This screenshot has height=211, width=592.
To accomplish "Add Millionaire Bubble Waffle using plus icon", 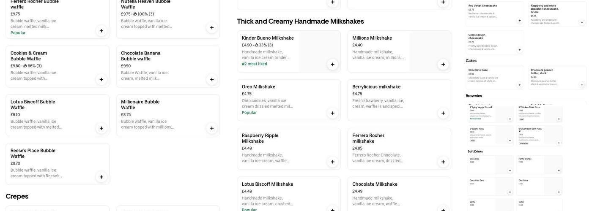I will pyautogui.click(x=212, y=128).
